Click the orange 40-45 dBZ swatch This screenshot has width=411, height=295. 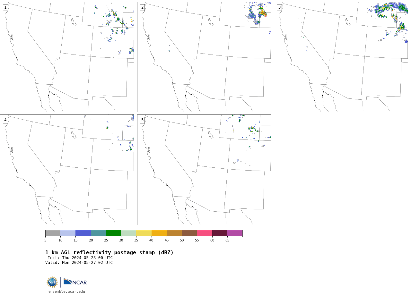click(159, 233)
